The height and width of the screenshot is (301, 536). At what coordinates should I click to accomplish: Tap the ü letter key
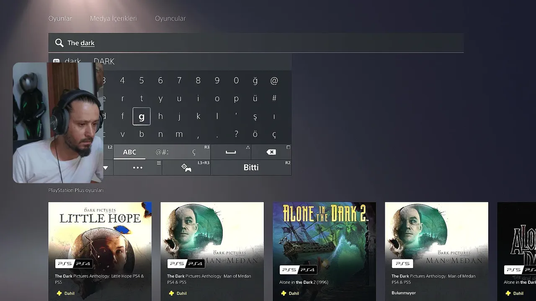point(255,99)
